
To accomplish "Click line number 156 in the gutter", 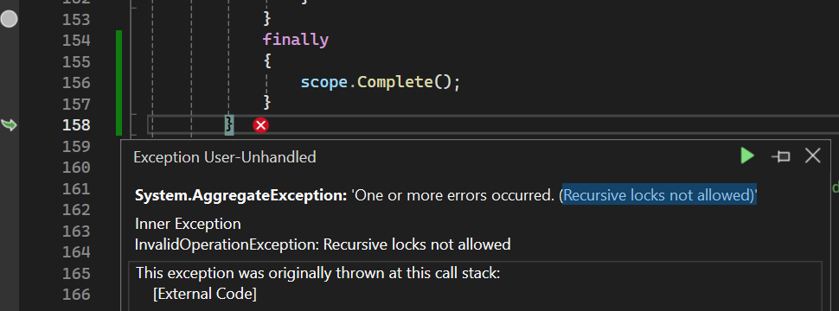I will tap(76, 83).
